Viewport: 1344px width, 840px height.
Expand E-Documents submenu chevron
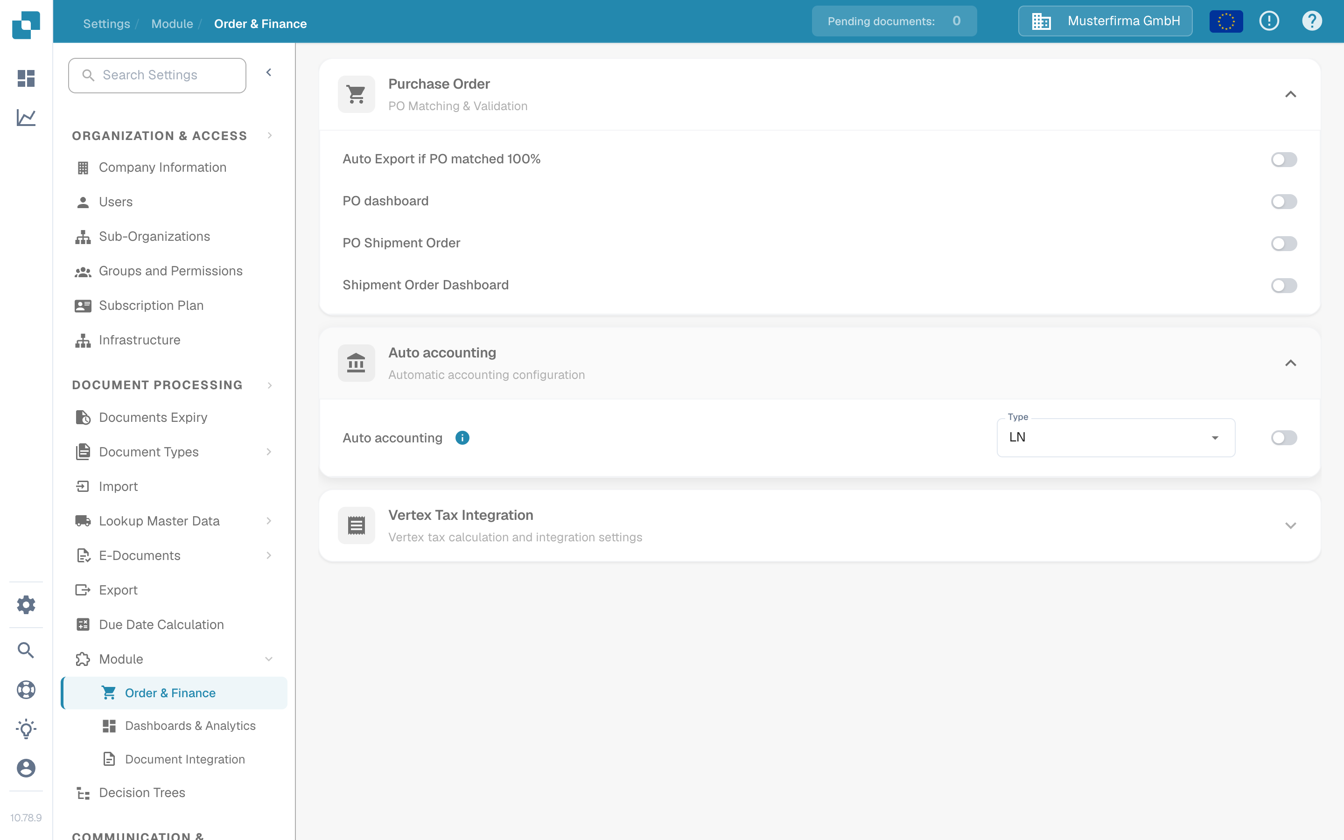(x=269, y=555)
